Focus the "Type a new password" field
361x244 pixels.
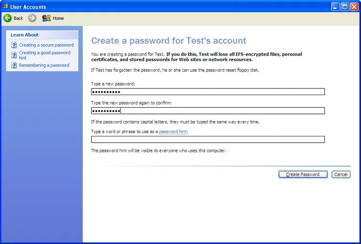pos(207,92)
